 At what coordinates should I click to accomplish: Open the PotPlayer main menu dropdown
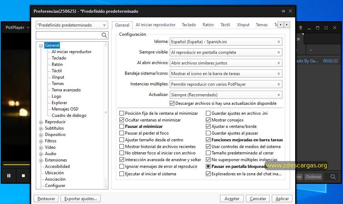coord(17,28)
